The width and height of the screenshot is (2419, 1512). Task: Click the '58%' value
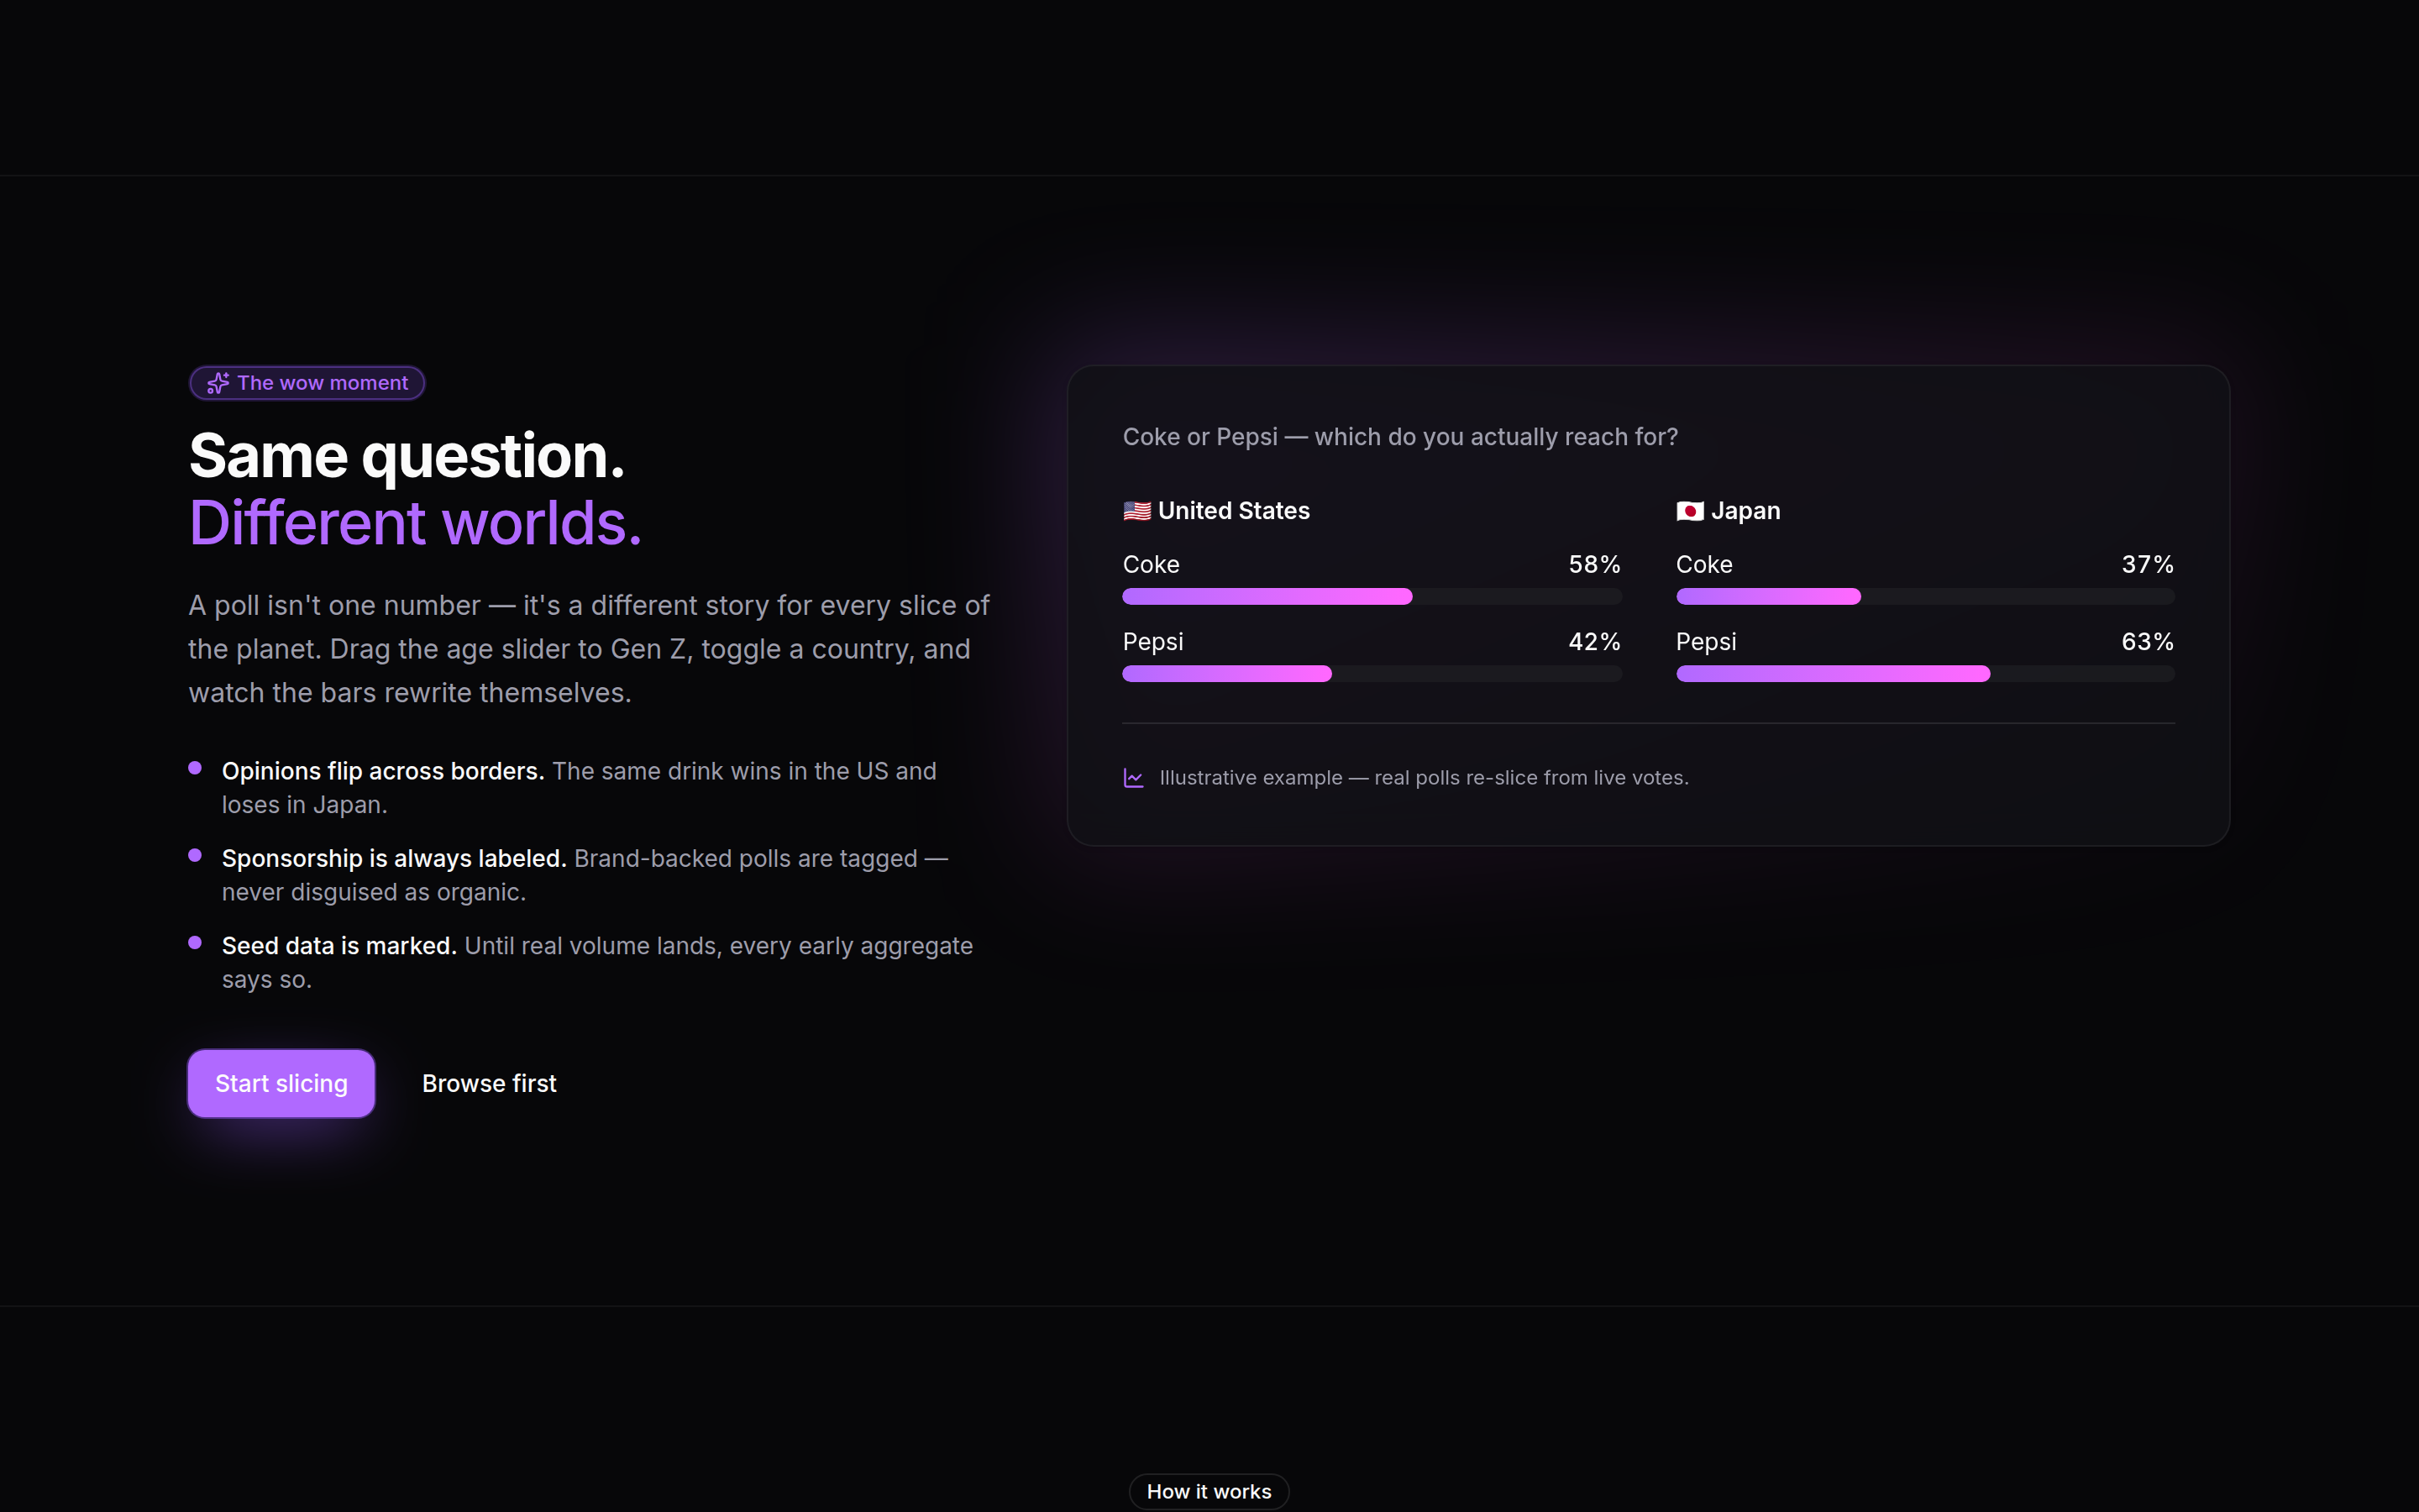(x=1594, y=564)
